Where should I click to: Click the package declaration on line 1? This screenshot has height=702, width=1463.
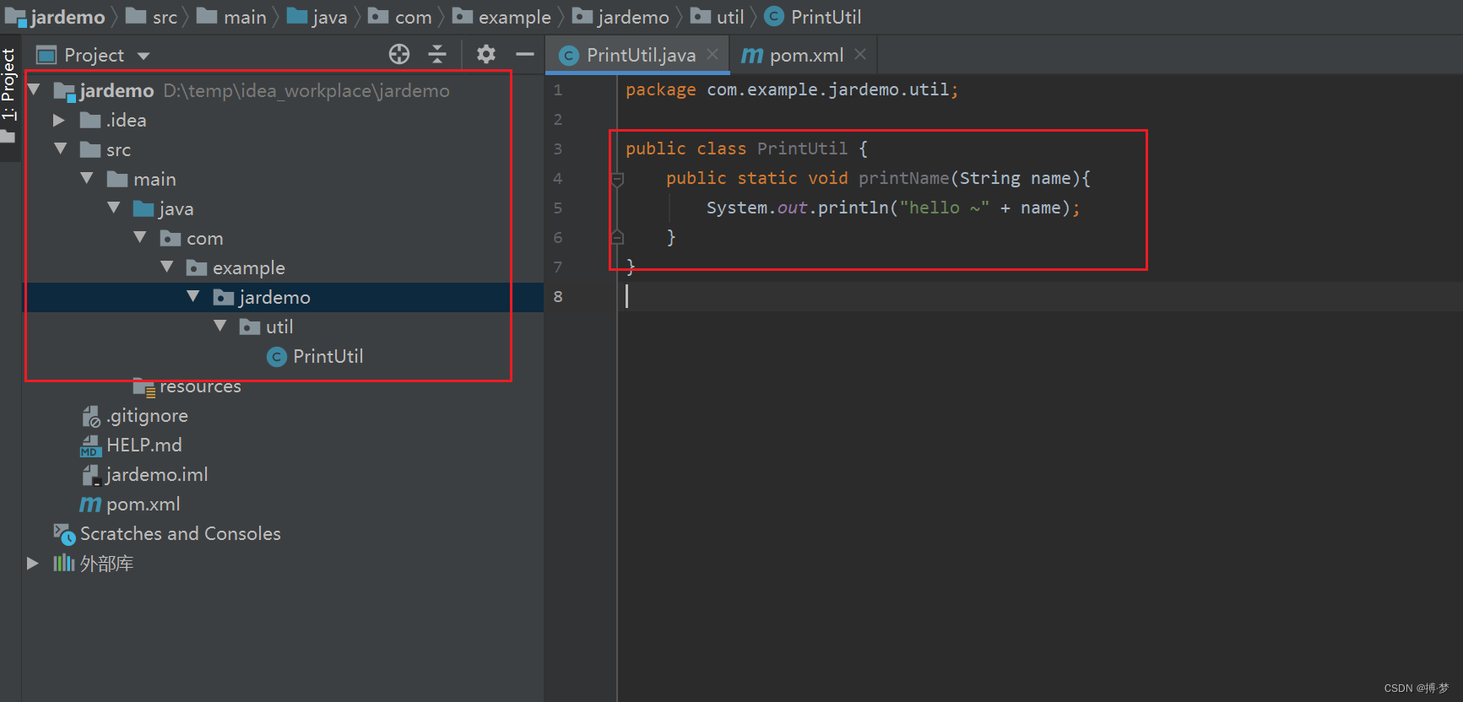(x=792, y=89)
